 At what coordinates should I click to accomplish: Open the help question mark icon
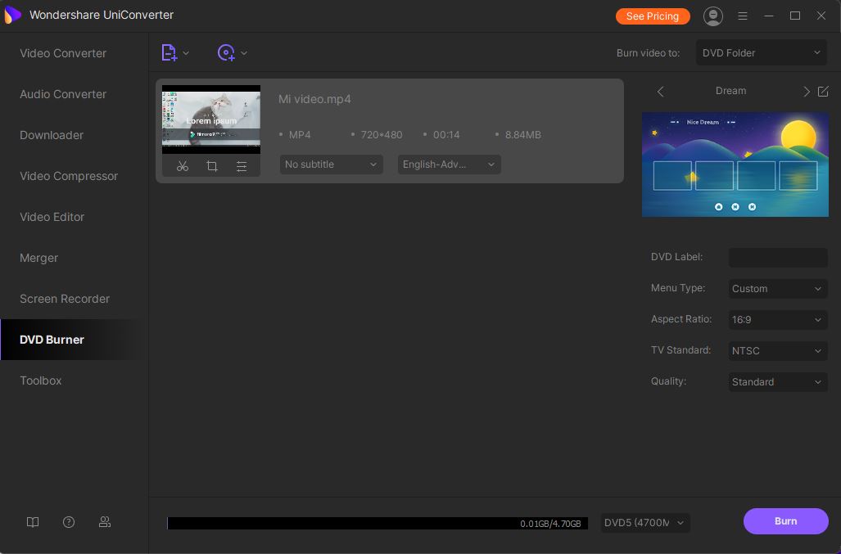(x=69, y=522)
